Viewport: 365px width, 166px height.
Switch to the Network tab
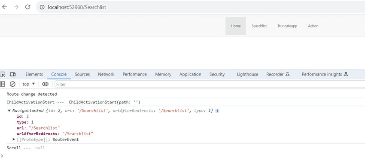[x=106, y=74]
